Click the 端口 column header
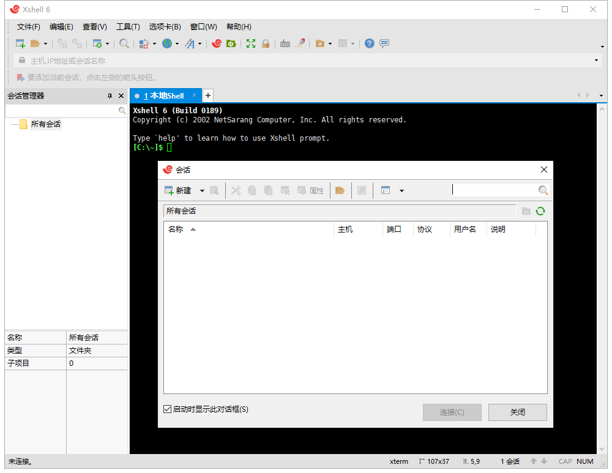Image resolution: width=612 pixels, height=473 pixels. click(398, 229)
